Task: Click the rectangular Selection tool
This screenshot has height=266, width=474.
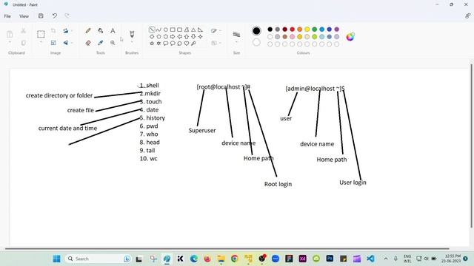Action: point(41,34)
